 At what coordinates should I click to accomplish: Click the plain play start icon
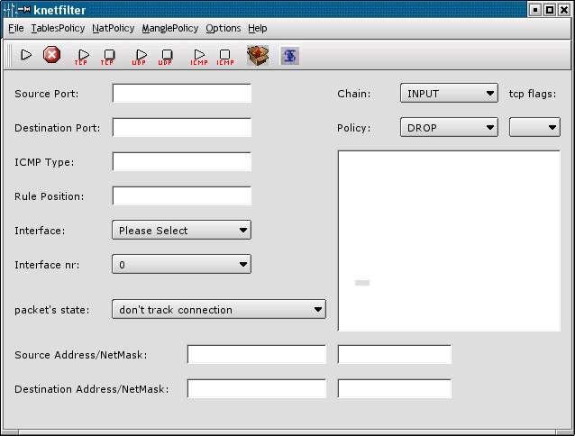click(26, 55)
